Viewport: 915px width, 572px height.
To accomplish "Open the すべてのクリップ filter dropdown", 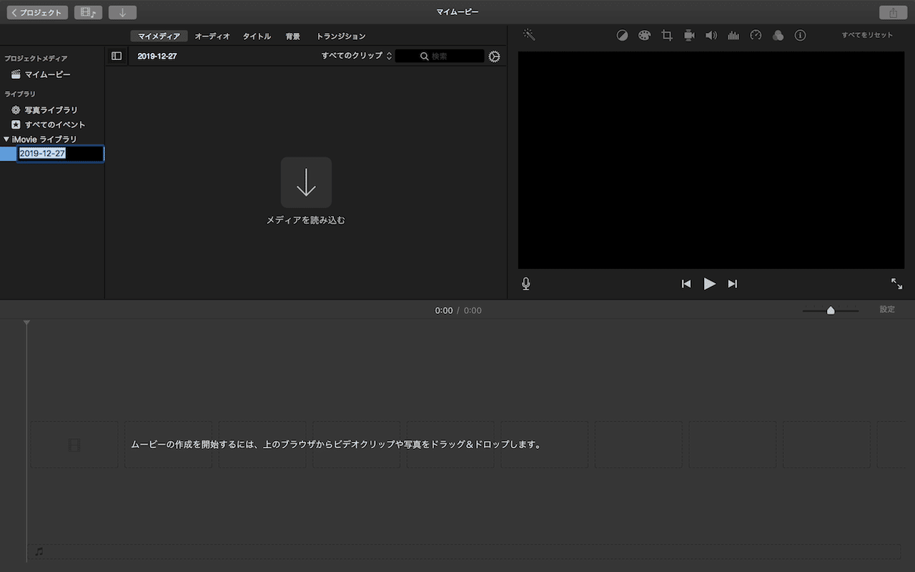I will click(356, 56).
